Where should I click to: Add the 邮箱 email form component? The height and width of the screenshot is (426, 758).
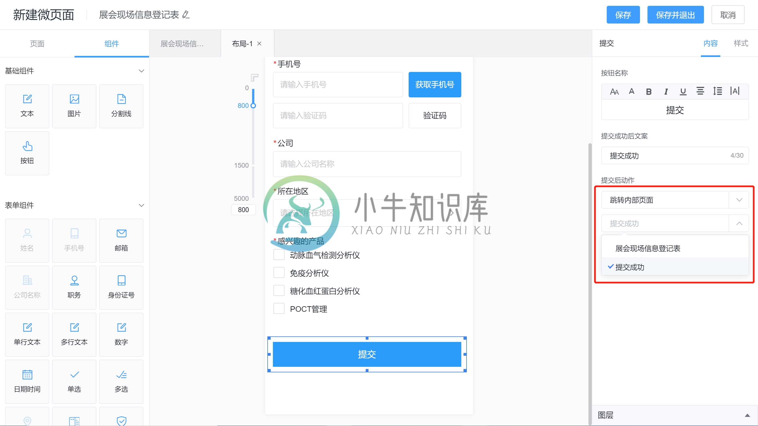(121, 240)
